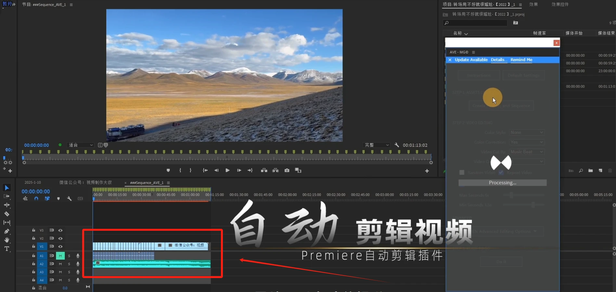Viewport: 616px width, 292px height.
Task: Lock the V1 track
Action: [33, 246]
